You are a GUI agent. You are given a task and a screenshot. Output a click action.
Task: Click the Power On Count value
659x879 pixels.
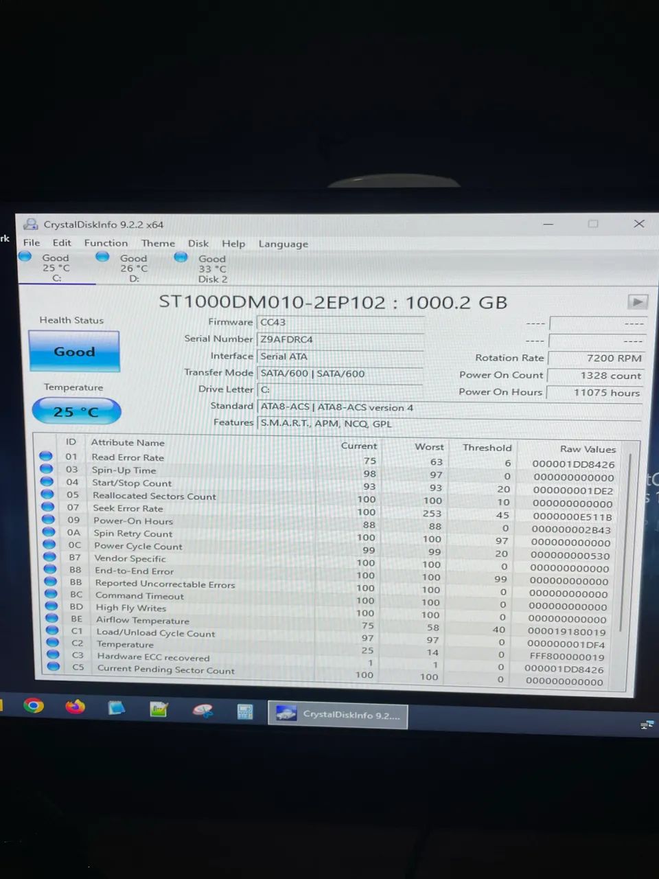coord(596,375)
